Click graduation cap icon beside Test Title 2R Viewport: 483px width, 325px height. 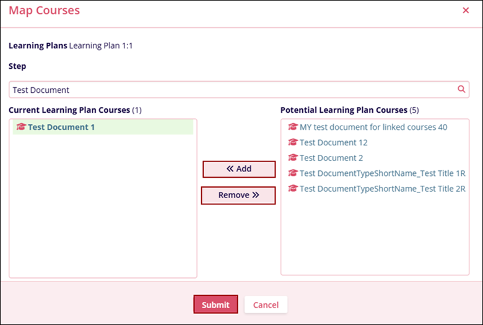click(293, 189)
